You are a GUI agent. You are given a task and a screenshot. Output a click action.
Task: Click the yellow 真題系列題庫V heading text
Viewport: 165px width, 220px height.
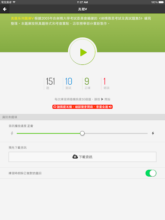(22, 18)
